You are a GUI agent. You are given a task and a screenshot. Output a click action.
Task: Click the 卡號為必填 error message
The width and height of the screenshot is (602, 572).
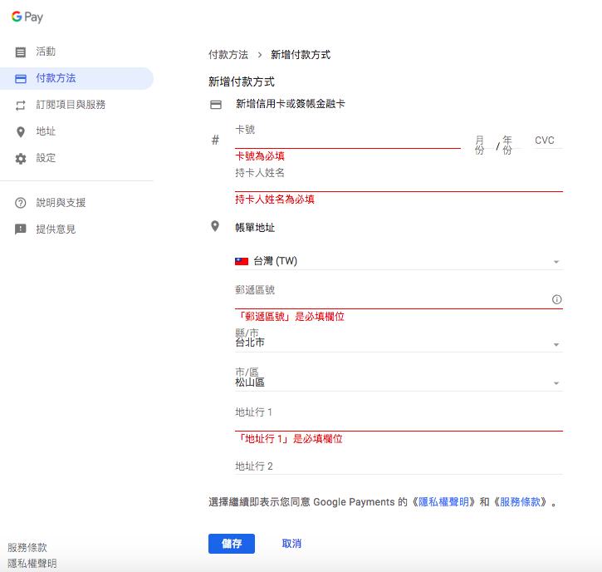260,156
